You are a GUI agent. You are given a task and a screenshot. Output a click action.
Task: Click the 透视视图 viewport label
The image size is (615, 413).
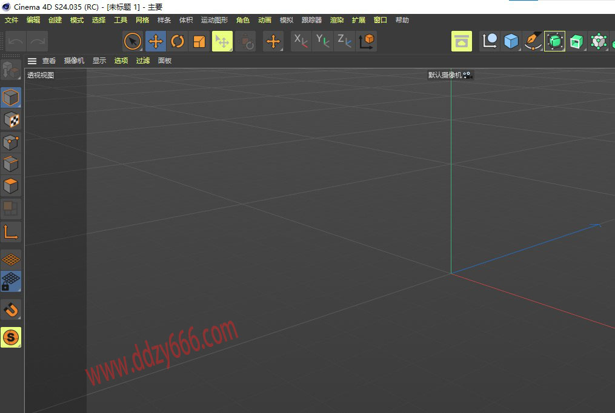[x=41, y=75]
